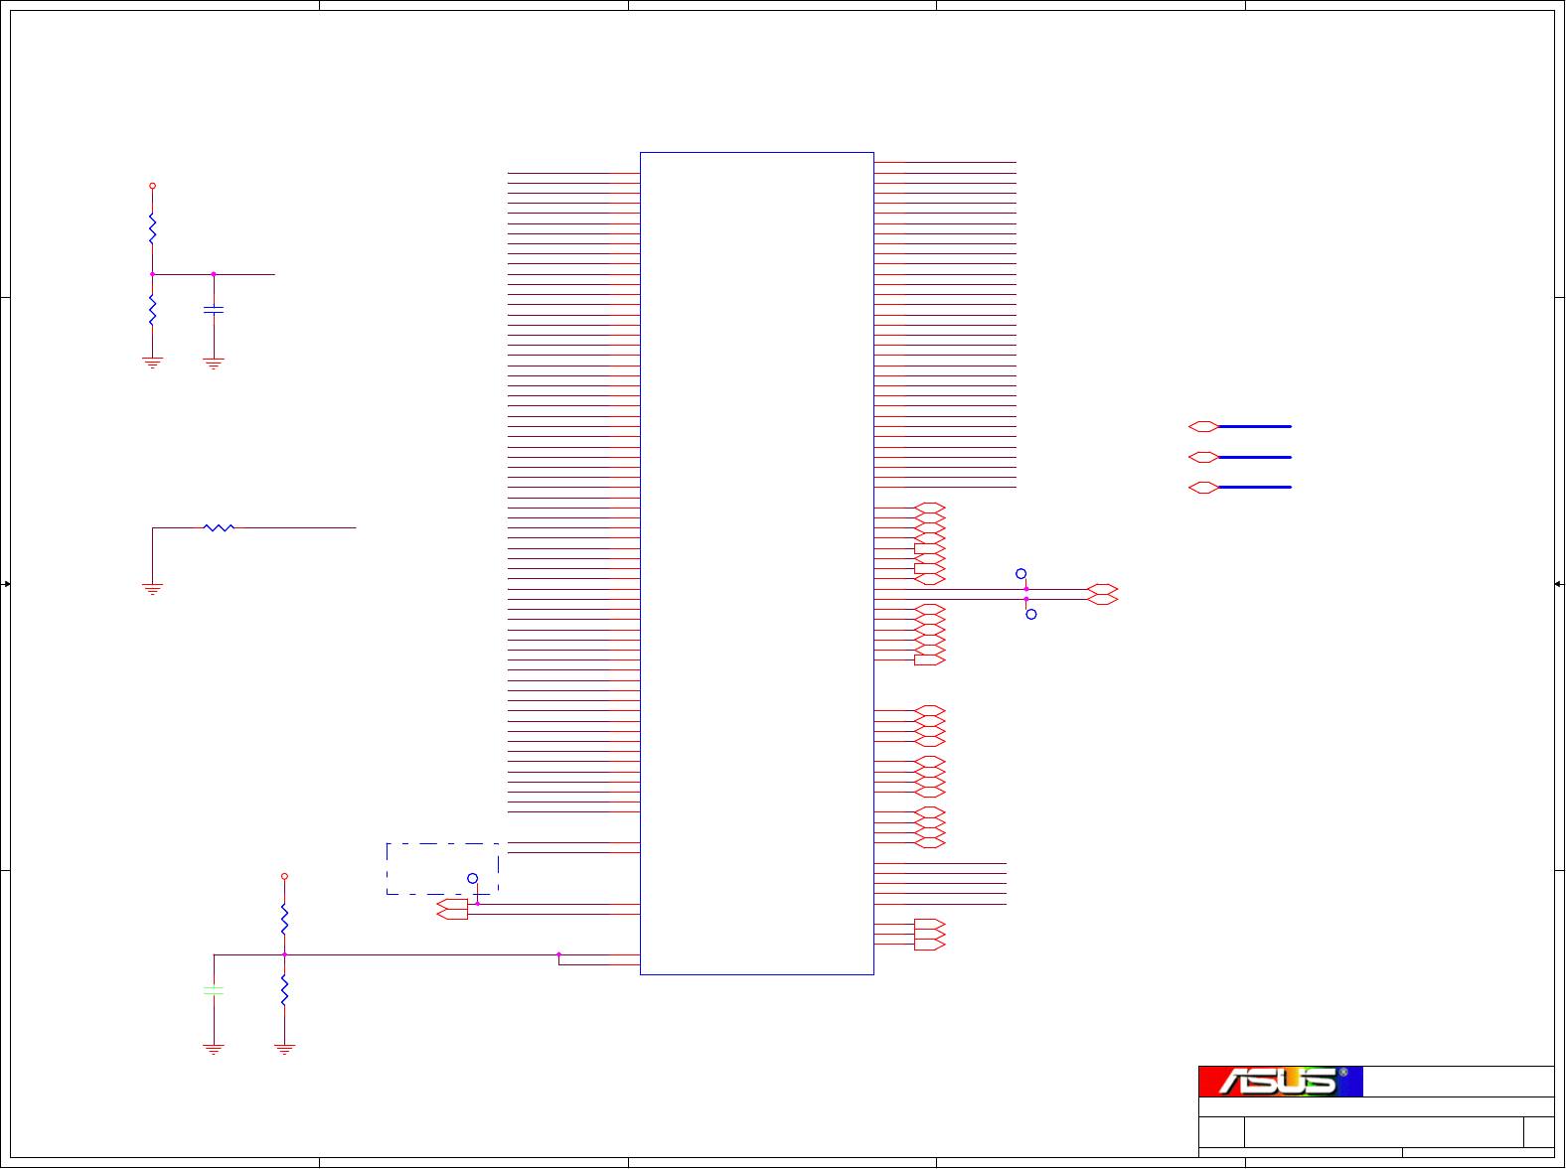
Task: Select the ground symbol under the bottom-left lower resistor
Action: click(284, 1049)
